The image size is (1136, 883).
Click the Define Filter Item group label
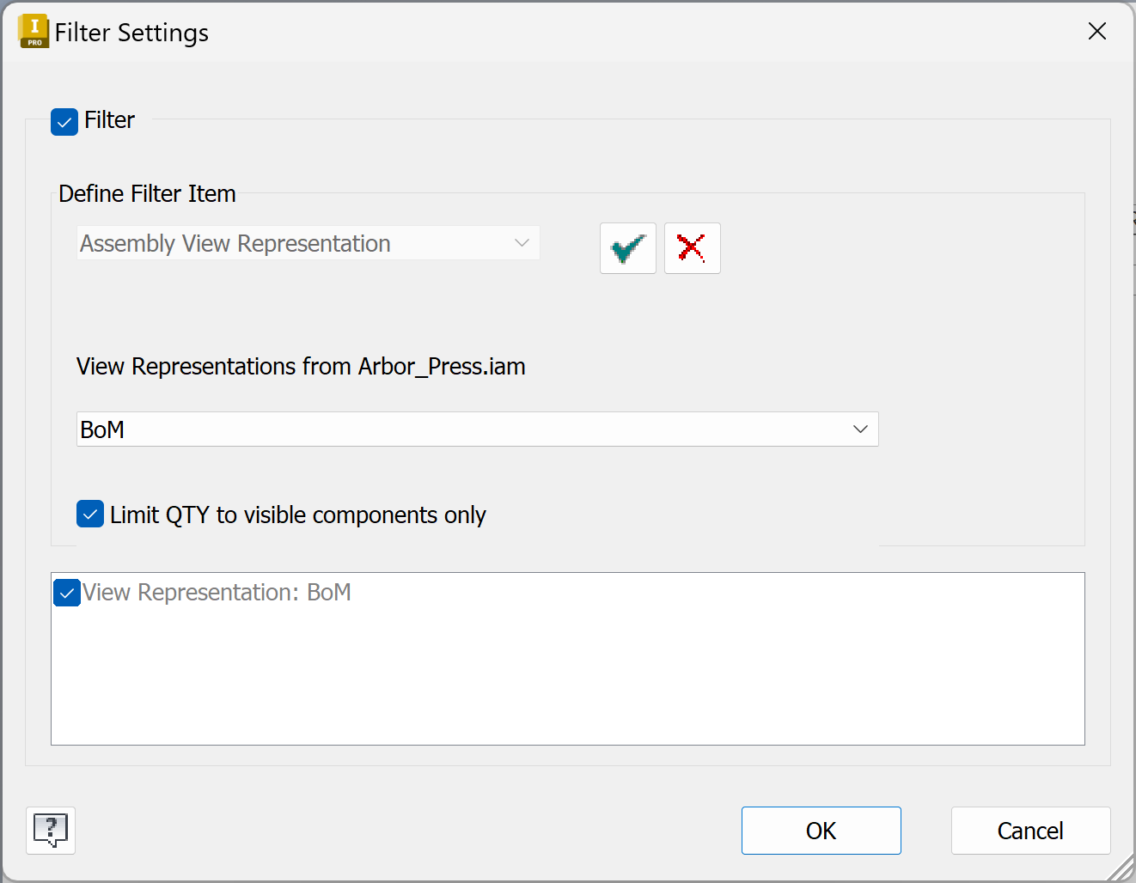147,194
